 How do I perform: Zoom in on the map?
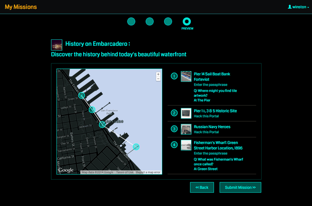coord(158,74)
